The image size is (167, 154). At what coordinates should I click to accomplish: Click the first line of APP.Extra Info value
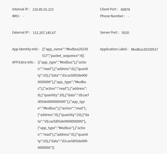coord(63,62)
